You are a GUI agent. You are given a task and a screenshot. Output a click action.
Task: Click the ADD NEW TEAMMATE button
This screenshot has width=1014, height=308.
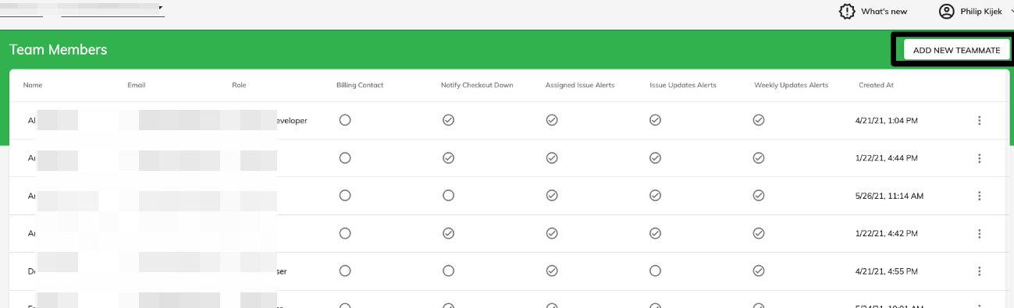(956, 50)
